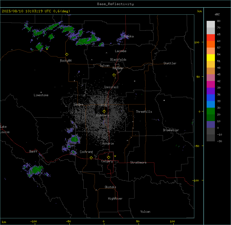Click the white plus marker north of Drumheller

164,100
